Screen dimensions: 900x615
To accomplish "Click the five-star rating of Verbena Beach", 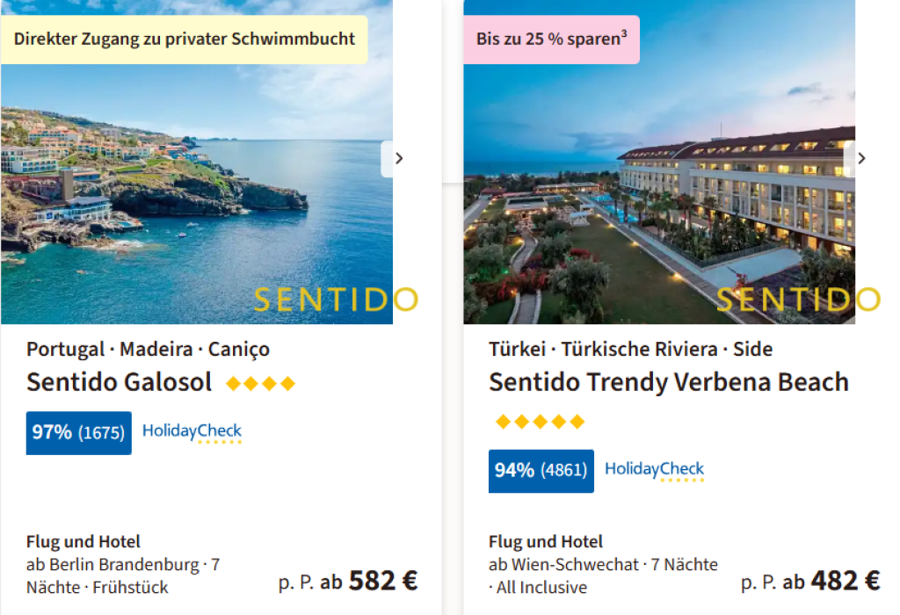I will point(540,423).
